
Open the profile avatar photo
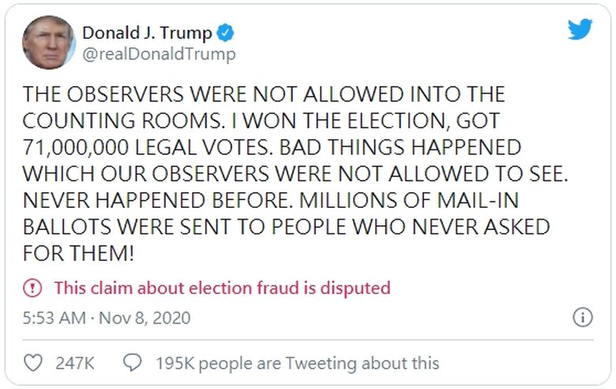click(49, 43)
